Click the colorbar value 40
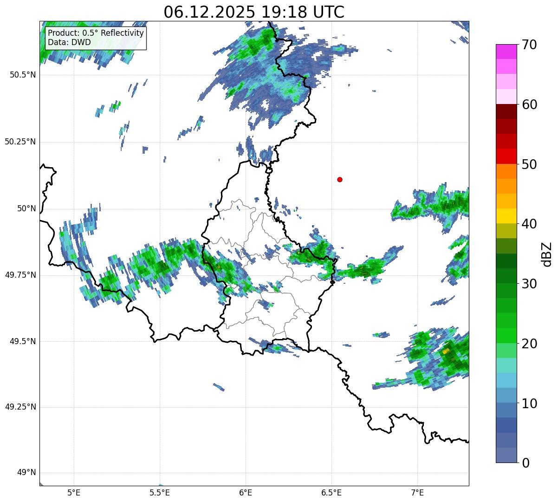This screenshot has height=502, width=558. (x=529, y=224)
